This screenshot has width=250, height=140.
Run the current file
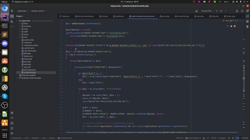click(x=217, y=11)
